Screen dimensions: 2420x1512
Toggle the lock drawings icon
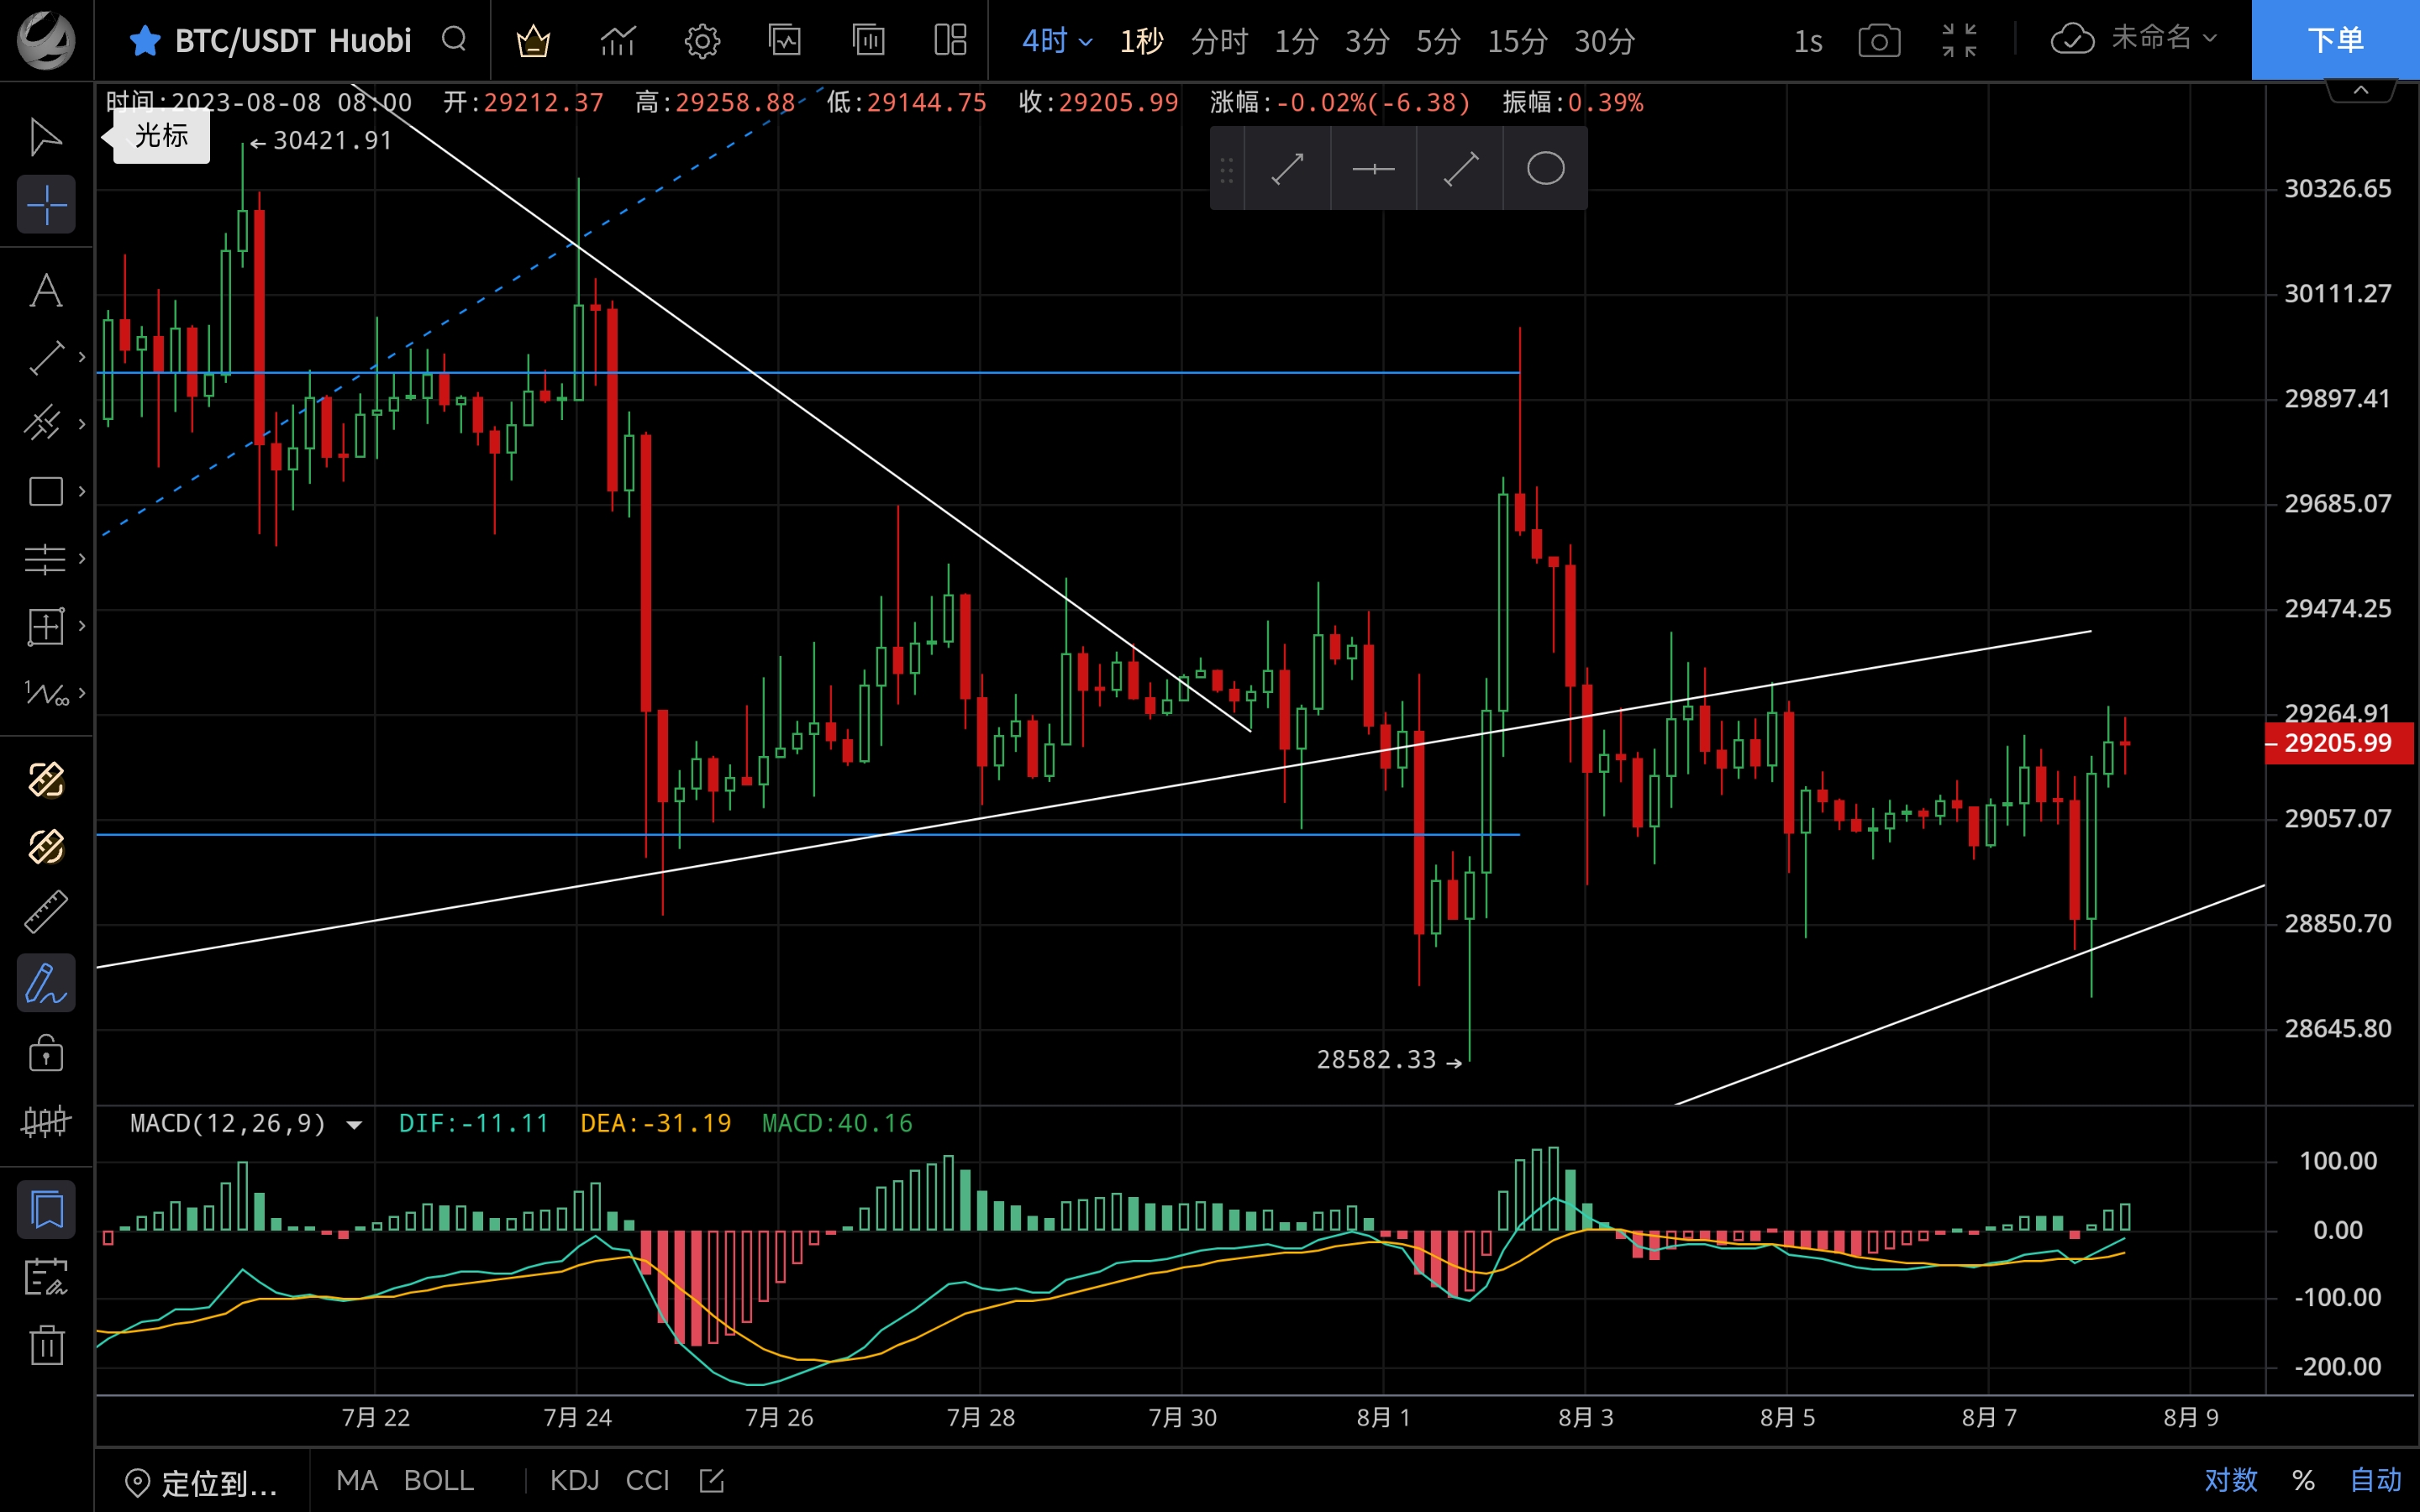(46, 1053)
